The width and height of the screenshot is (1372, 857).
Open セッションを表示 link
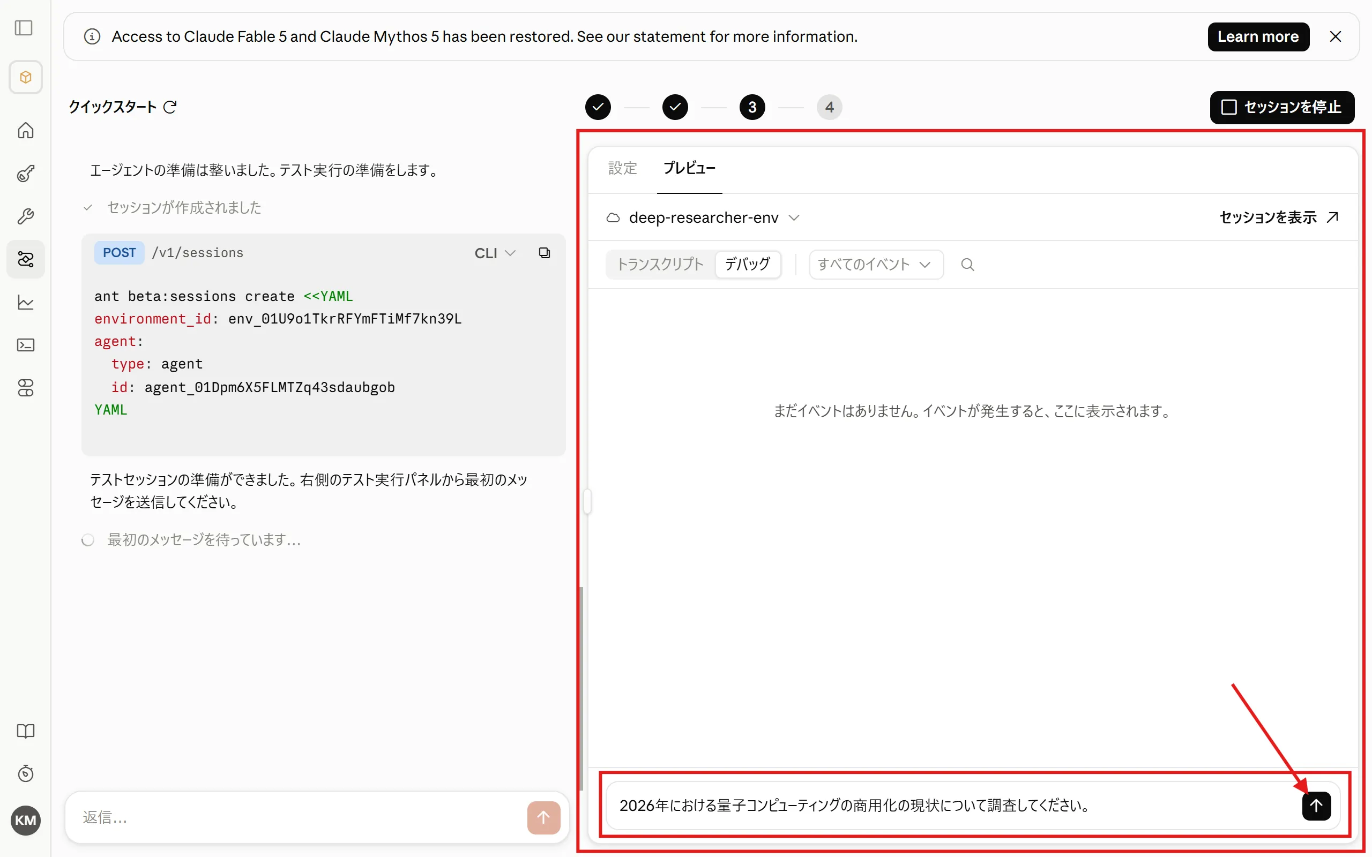tap(1278, 217)
